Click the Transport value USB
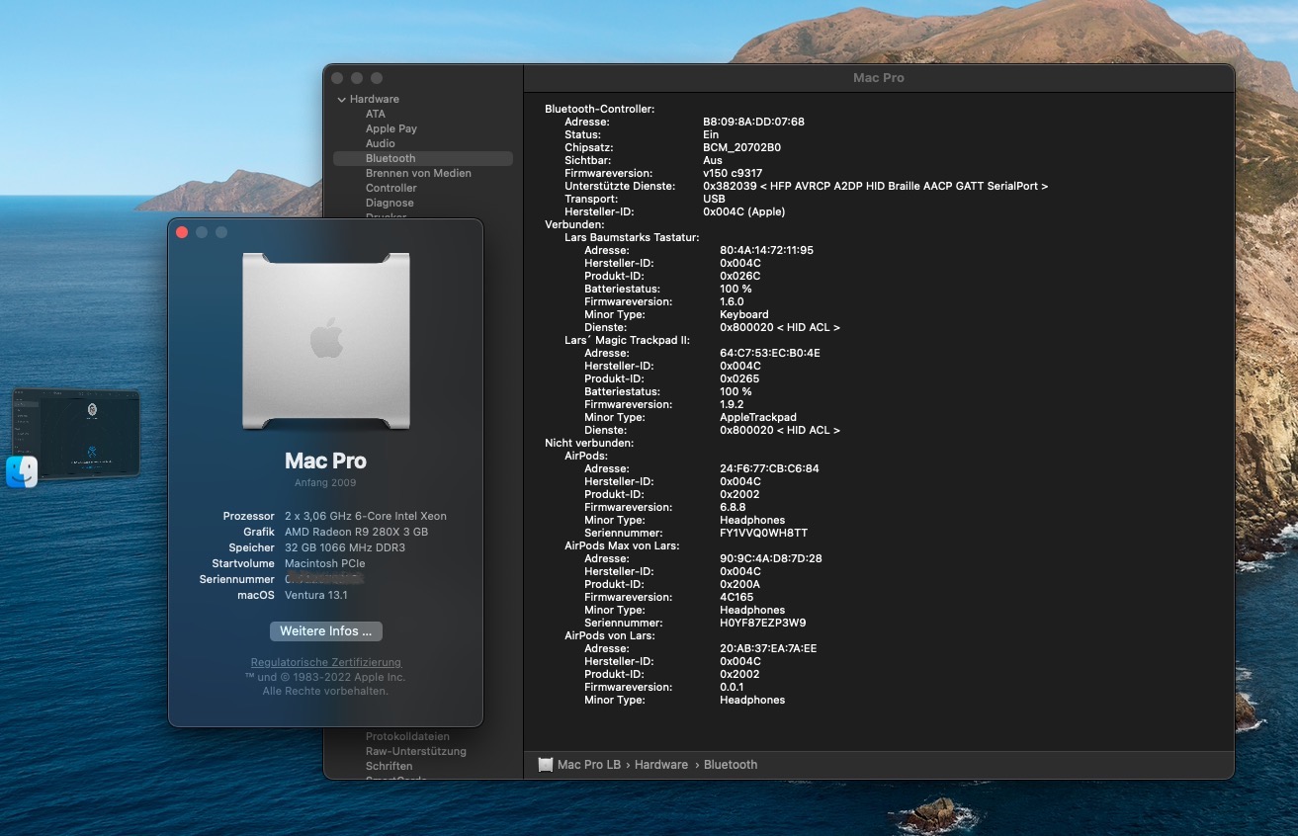 click(x=714, y=199)
